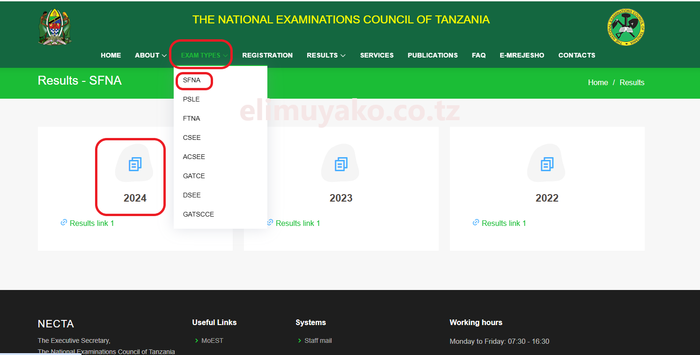700x355 pixels.
Task: Open Results link 1 under 2023
Action: pyautogui.click(x=297, y=223)
